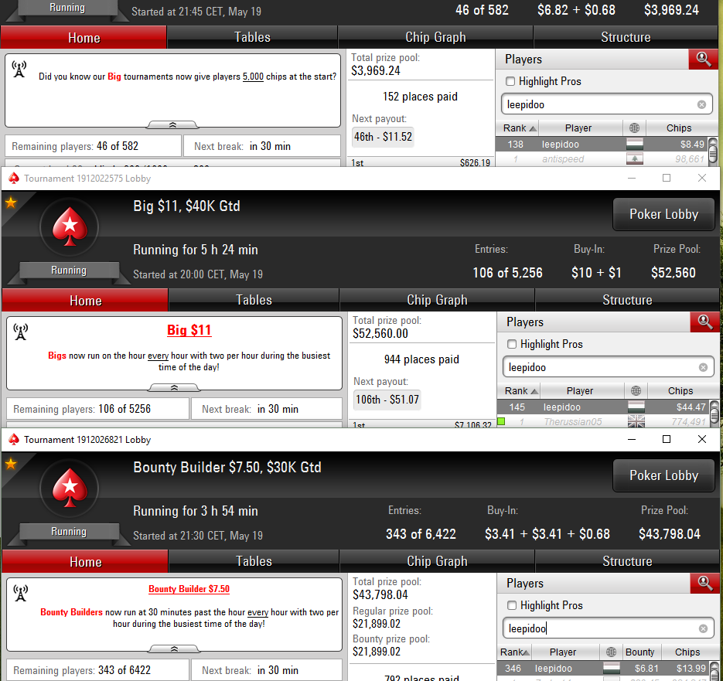The width and height of the screenshot is (723, 681).
Task: Enable Highlight Pros in top tournament window
Action: pos(510,81)
